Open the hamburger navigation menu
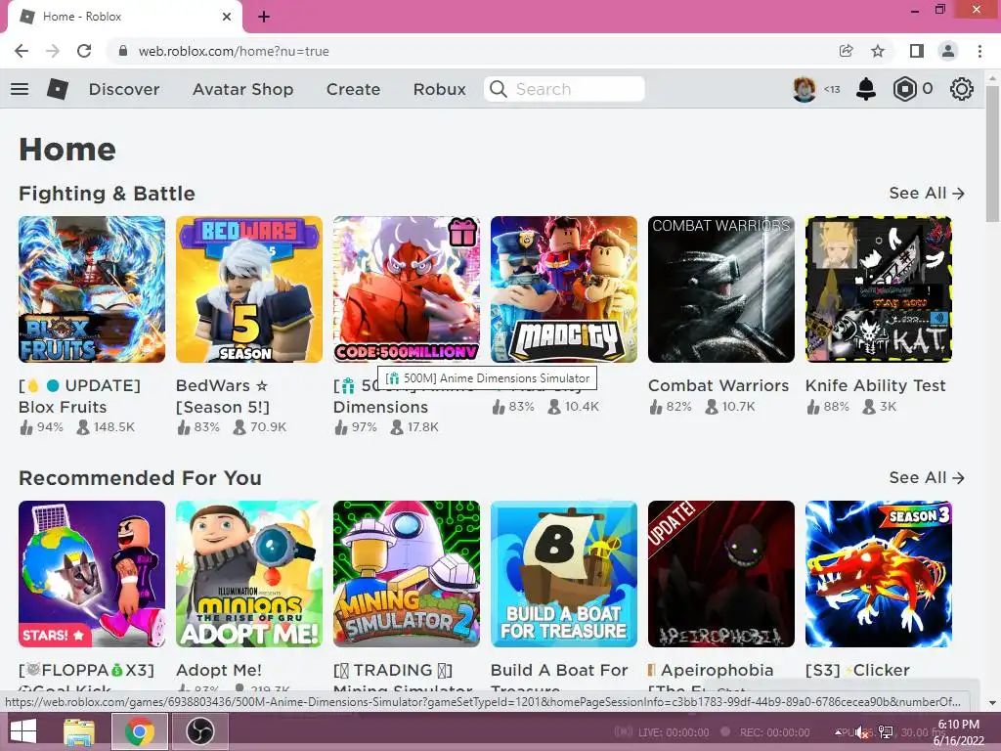Viewport: 1001px width, 751px height. (20, 89)
